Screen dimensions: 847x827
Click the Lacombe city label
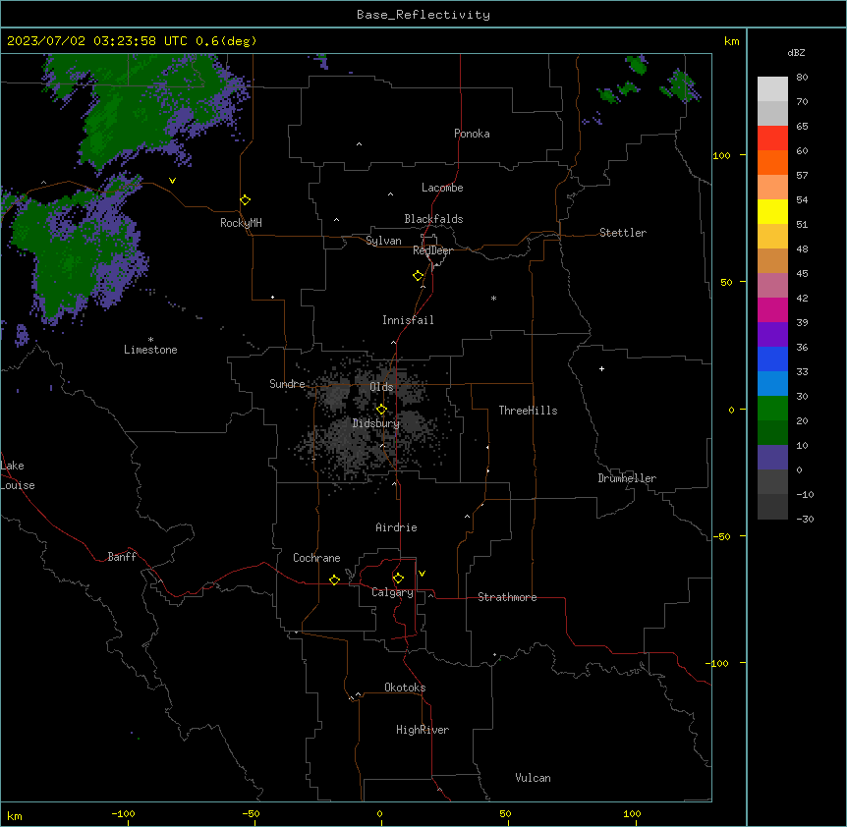click(x=442, y=188)
